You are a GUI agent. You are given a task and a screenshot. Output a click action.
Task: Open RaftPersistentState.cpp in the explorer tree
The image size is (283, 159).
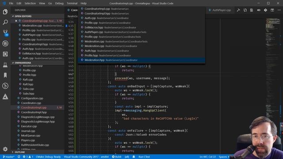pyautogui.click(x=38, y=145)
